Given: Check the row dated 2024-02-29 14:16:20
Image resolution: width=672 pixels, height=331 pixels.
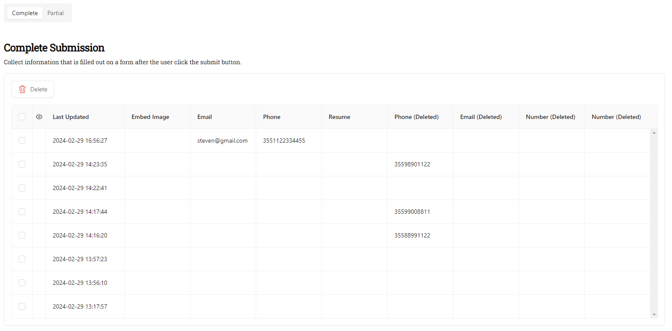Looking at the screenshot, I should tap(22, 235).
